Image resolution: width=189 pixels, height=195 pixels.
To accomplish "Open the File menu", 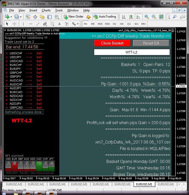I will coord(12,10).
